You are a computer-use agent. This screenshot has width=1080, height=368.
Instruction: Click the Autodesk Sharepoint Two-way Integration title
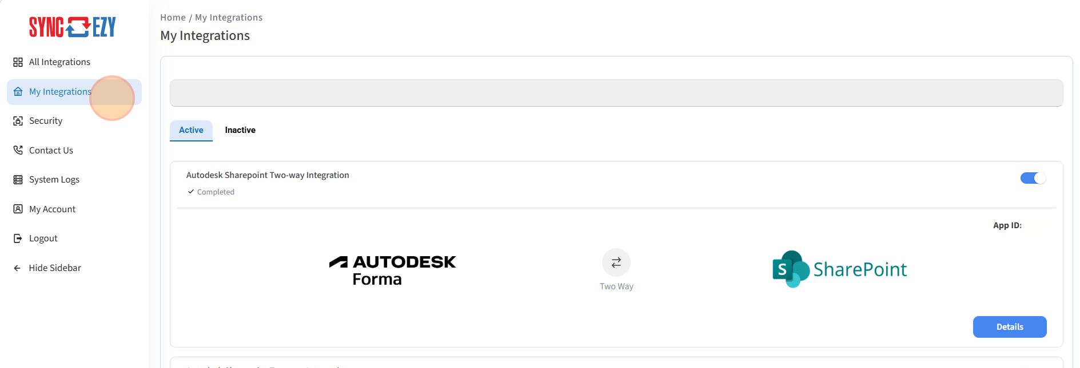(x=268, y=175)
